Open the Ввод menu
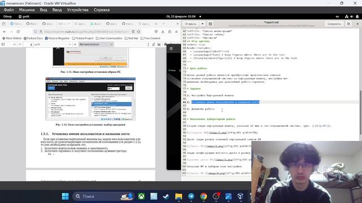 coord(57,10)
